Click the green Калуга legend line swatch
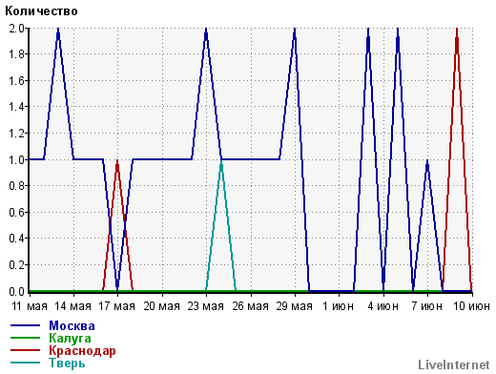Screen dimensions: 496x374 click(25, 338)
